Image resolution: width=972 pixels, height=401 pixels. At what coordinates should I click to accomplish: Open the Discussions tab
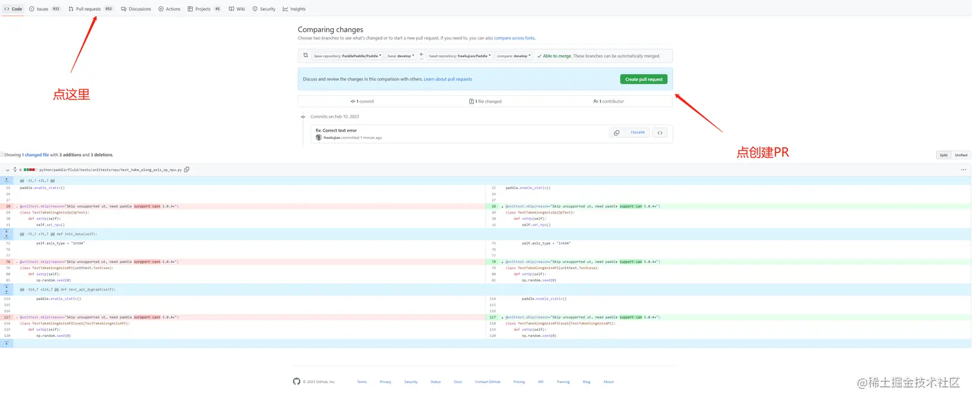coord(136,9)
